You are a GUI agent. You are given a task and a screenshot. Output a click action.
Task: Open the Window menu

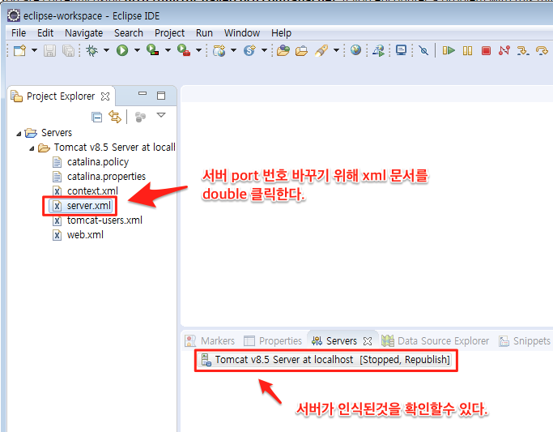[242, 32]
